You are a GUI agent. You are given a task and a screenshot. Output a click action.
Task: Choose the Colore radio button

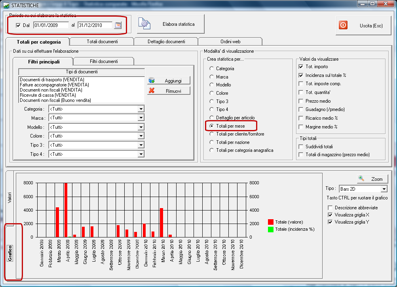point(211,93)
